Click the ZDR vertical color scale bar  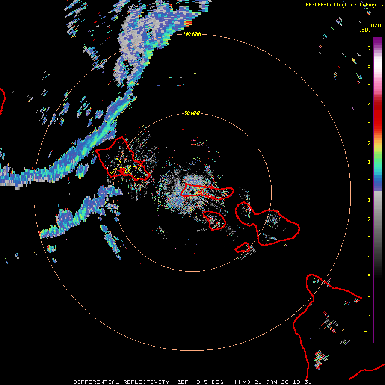click(378, 190)
